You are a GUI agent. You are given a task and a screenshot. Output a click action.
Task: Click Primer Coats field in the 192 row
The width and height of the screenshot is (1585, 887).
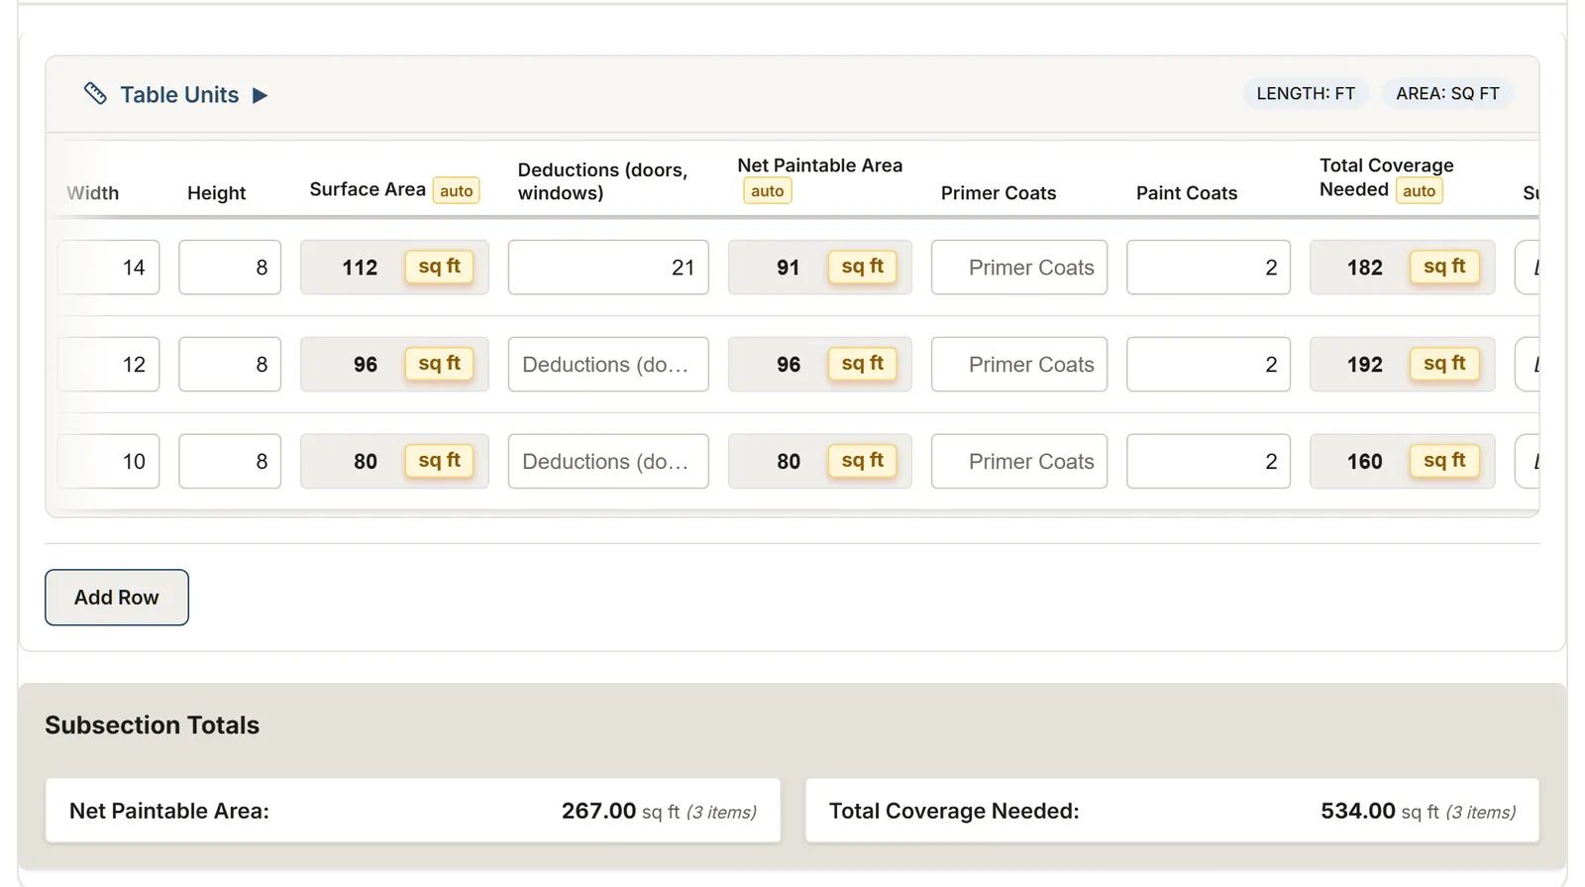pos(1019,365)
